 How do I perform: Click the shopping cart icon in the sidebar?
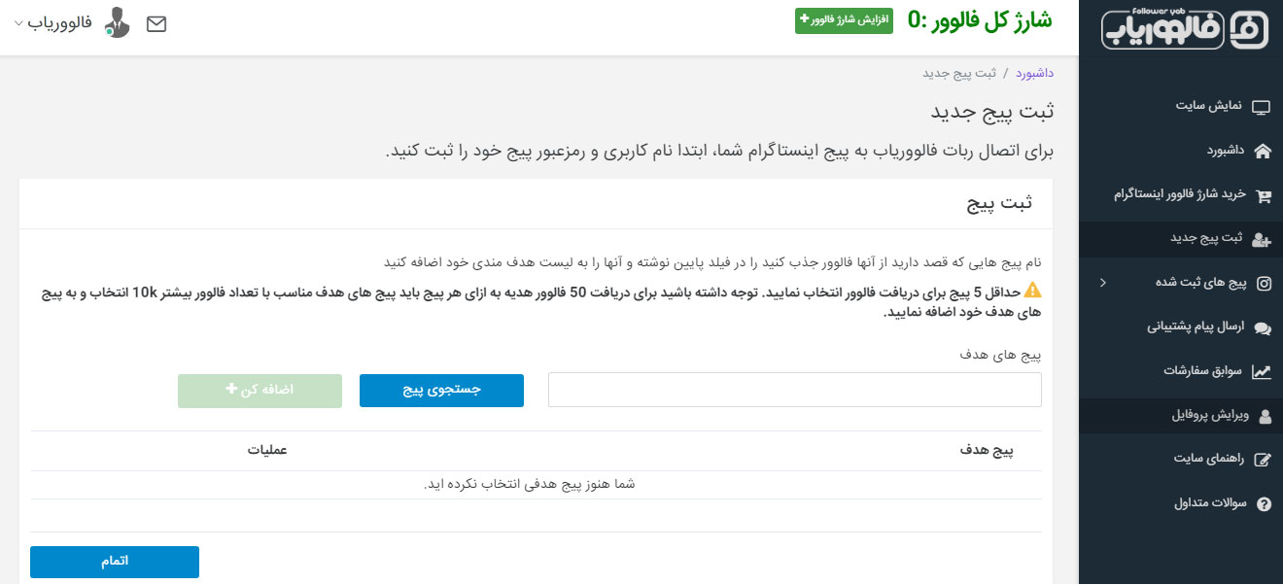coord(1264,196)
